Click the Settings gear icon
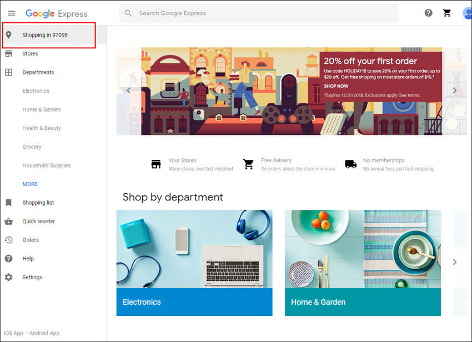 [9, 277]
